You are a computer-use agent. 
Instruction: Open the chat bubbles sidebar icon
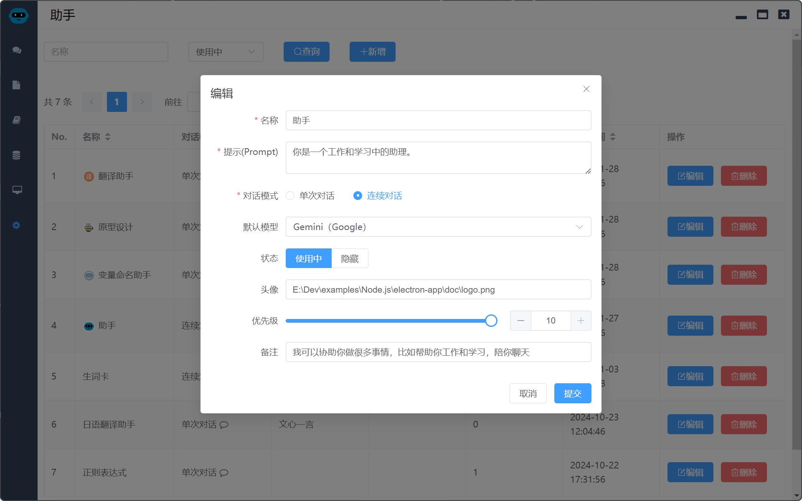pos(17,50)
